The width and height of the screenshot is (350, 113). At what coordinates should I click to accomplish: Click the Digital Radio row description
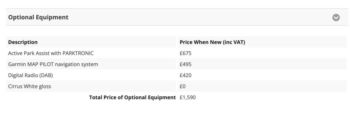[30, 76]
